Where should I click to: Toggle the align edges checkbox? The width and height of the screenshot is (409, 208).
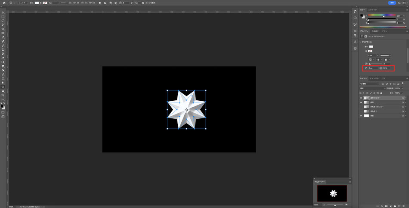[x=143, y=3]
